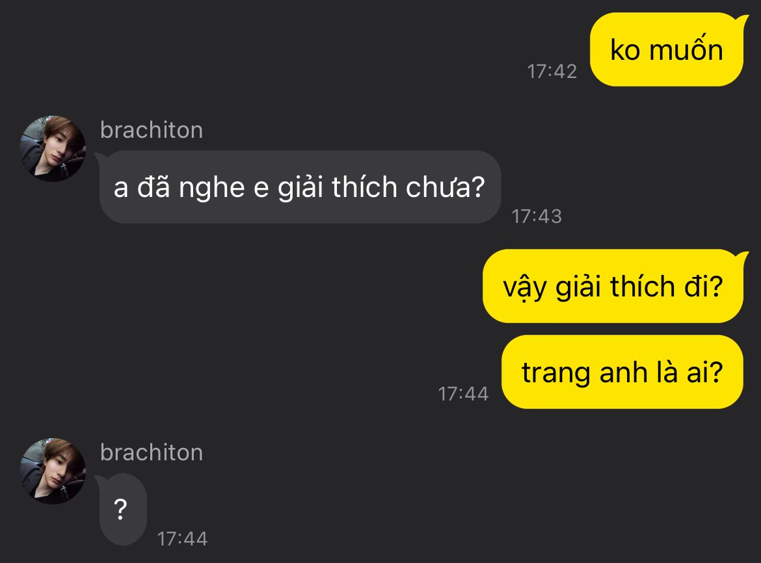Open brachiton's avatar beside the 17:43 message

pos(53,149)
